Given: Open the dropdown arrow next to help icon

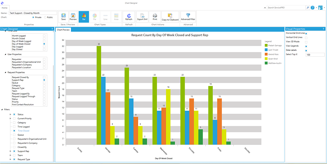Looking at the screenshot, I should pyautogui.click(x=316, y=8).
